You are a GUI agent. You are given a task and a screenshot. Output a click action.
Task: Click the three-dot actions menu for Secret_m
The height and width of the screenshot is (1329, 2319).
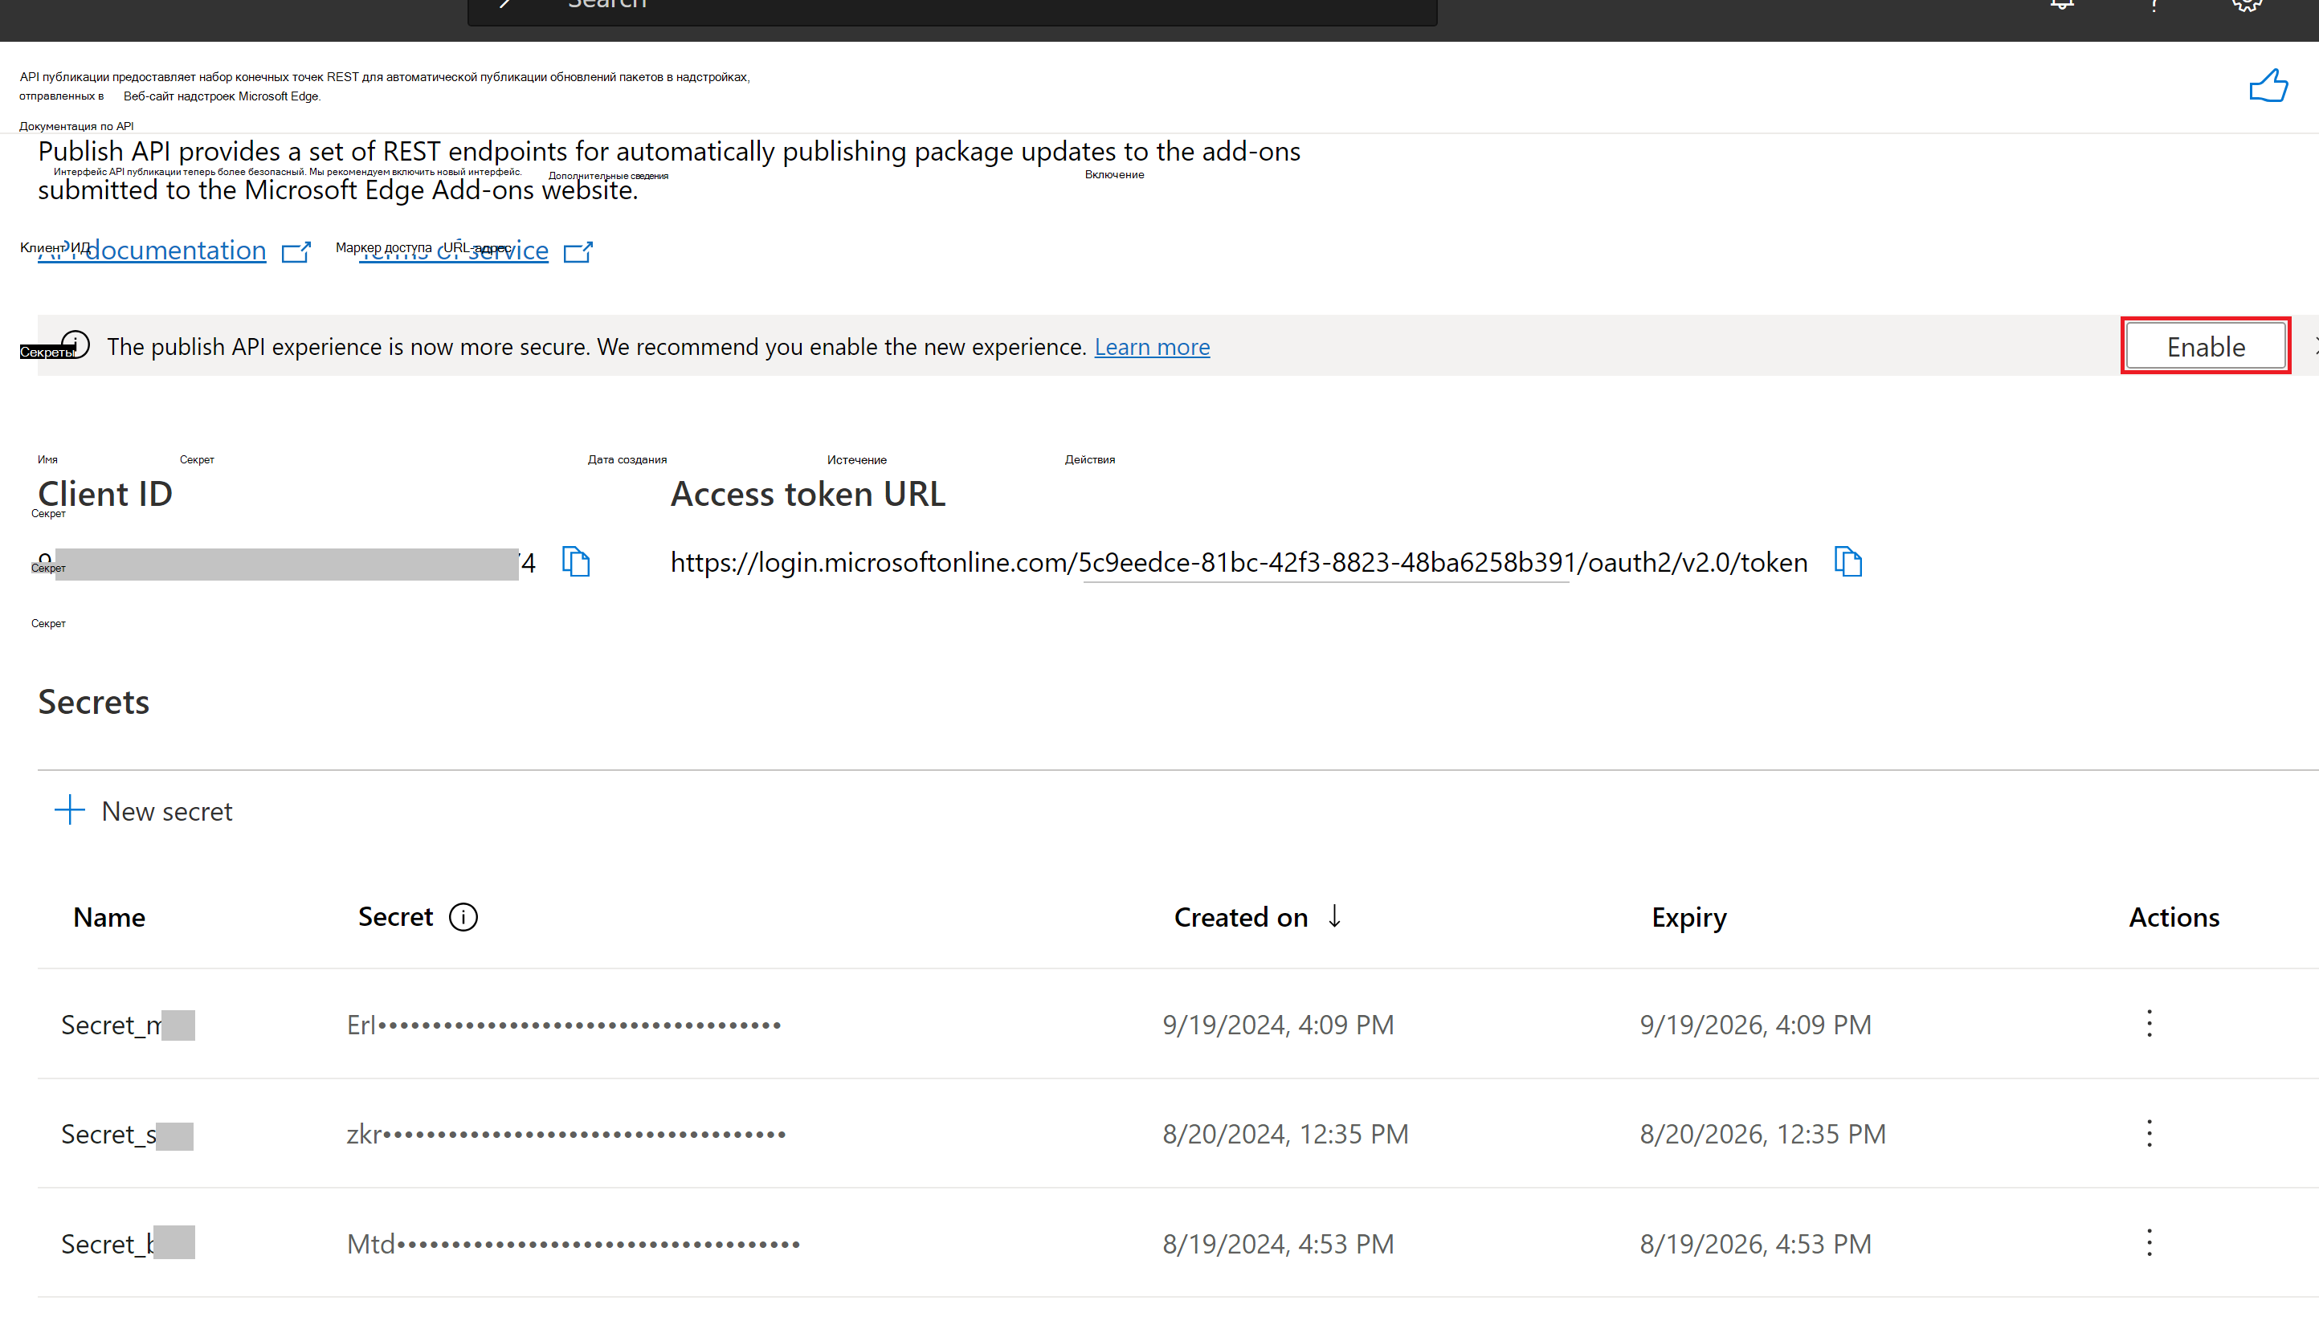click(2149, 1023)
